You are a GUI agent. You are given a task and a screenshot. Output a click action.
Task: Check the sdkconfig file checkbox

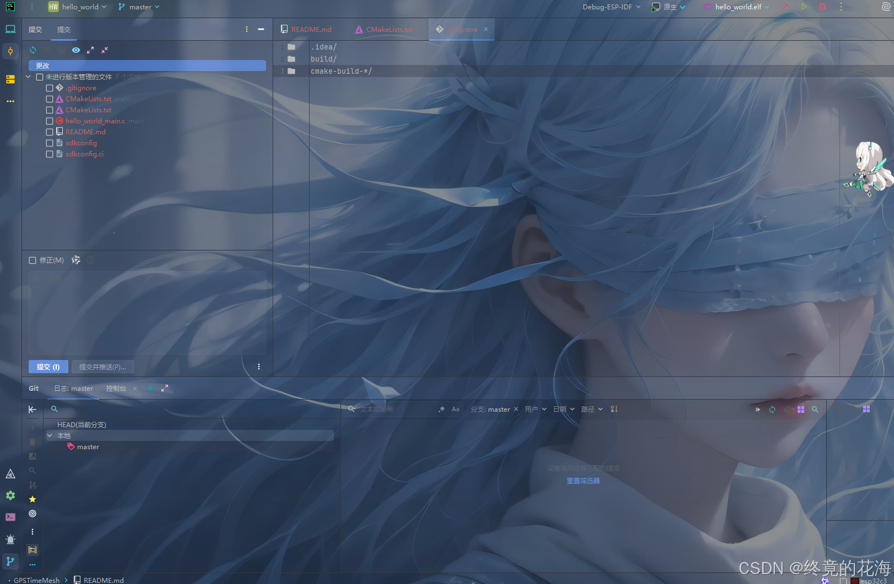[x=50, y=143]
